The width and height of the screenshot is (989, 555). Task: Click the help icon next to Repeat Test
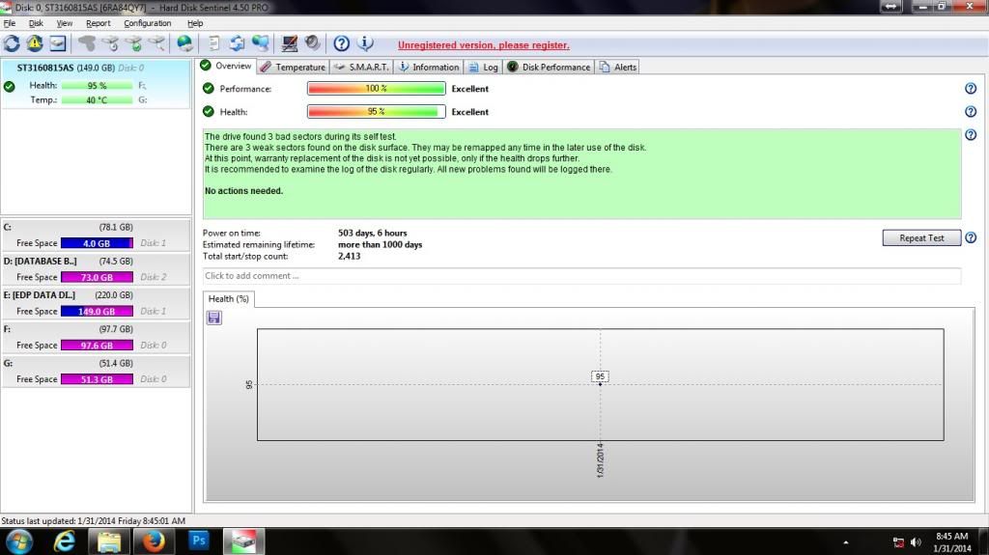coord(970,237)
